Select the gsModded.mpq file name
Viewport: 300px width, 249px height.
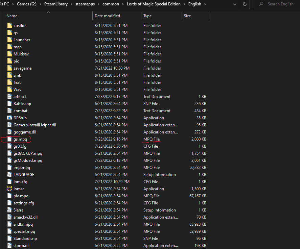tap(28, 160)
